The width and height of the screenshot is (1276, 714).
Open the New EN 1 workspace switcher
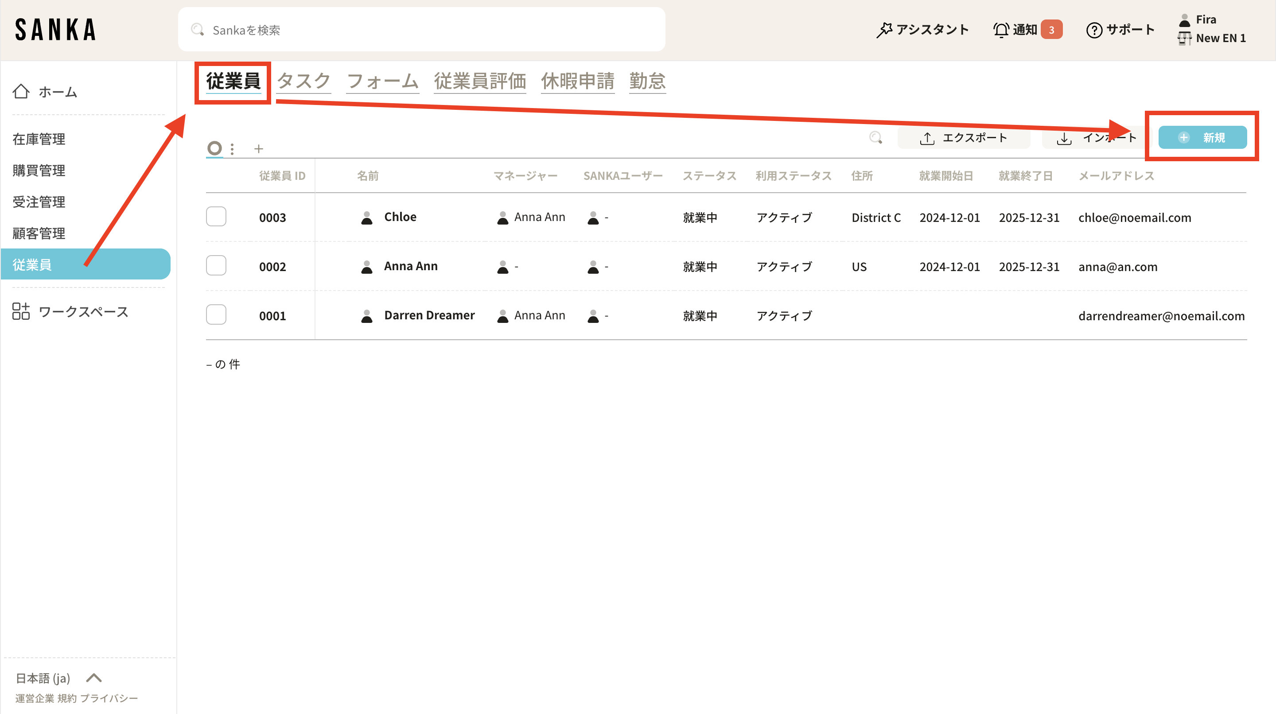point(1220,38)
